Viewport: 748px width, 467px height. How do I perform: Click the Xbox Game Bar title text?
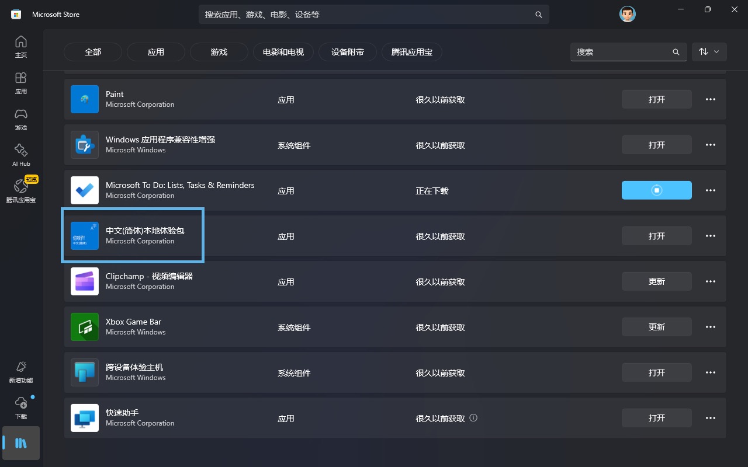pos(133,322)
